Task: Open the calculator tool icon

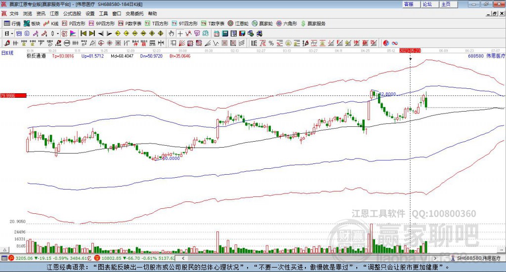Action: tap(225, 34)
